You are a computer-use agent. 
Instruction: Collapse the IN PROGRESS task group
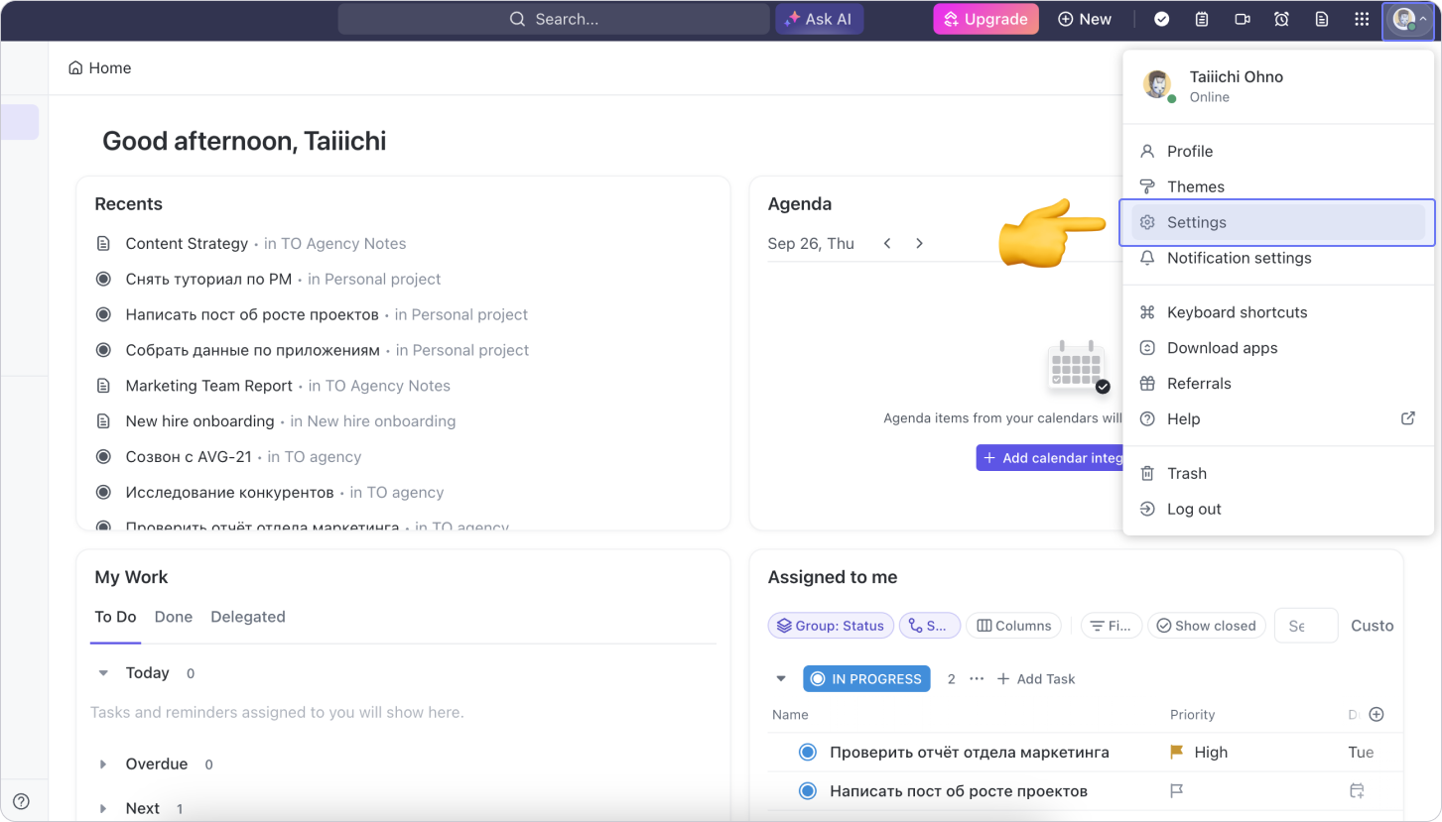(780, 679)
